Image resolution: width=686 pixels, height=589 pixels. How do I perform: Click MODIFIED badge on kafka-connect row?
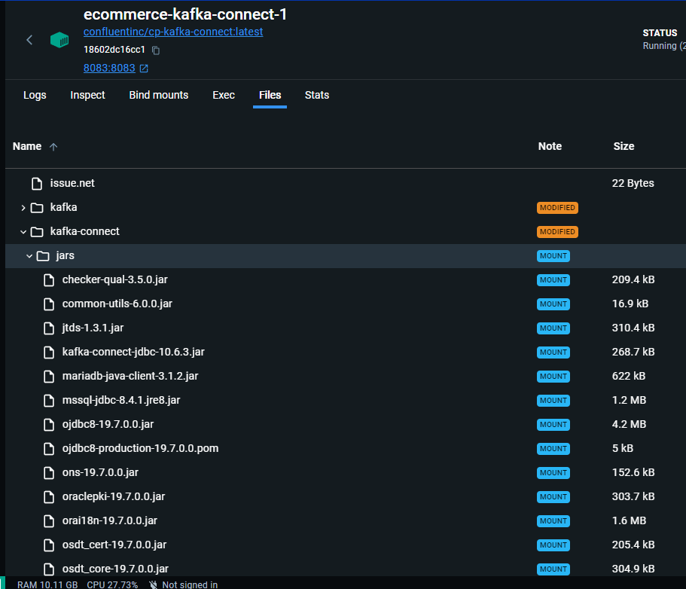(557, 231)
